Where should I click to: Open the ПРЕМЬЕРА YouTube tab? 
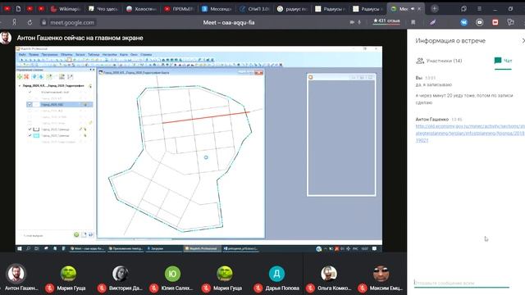pos(179,9)
